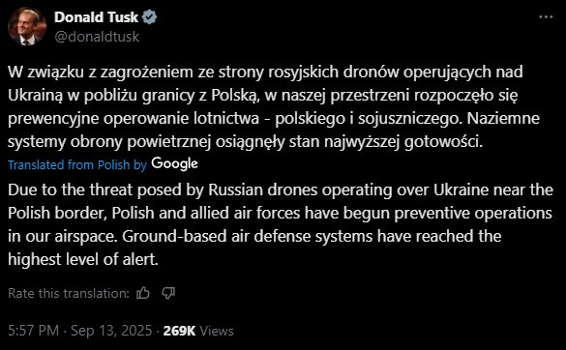This screenshot has height=350, width=566.
Task: Click the 5:57 PM timestamp
Action: click(33, 331)
